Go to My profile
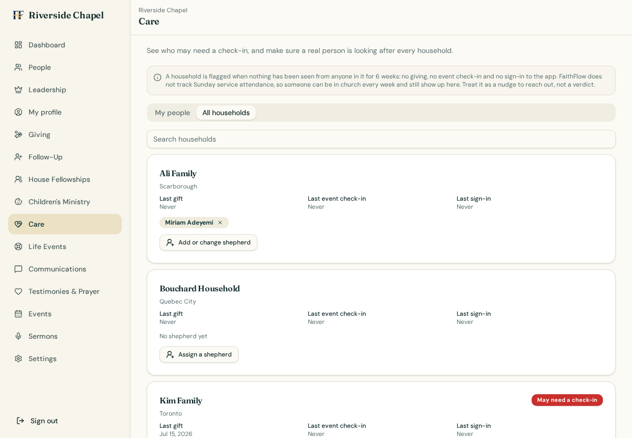Screen dimensions: 632x438 click(65, 112)
